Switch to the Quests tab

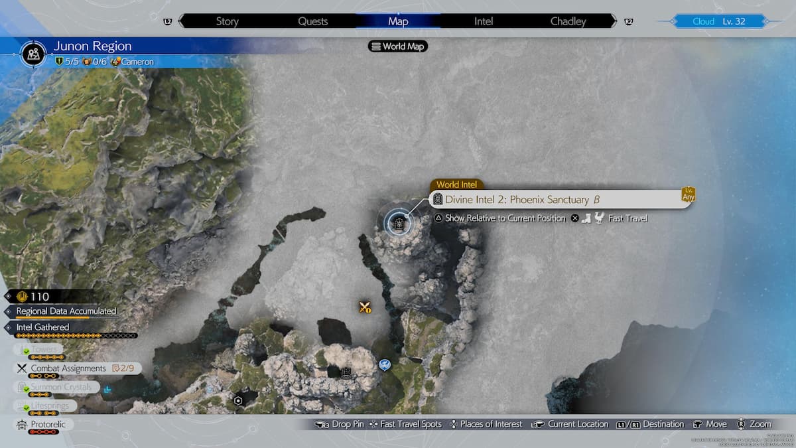pyautogui.click(x=312, y=21)
